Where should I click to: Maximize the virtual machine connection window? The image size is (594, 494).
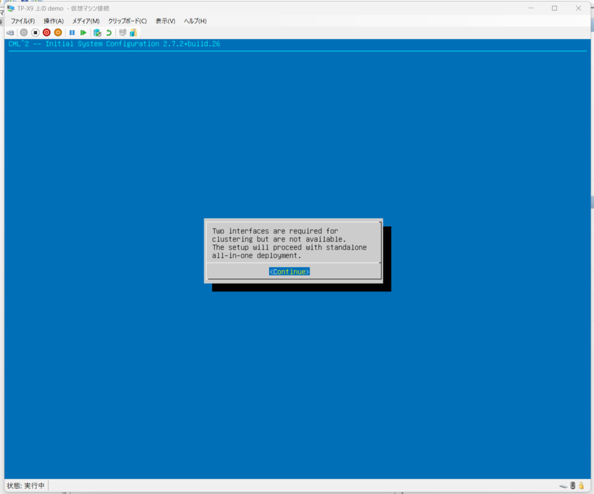pyautogui.click(x=554, y=8)
